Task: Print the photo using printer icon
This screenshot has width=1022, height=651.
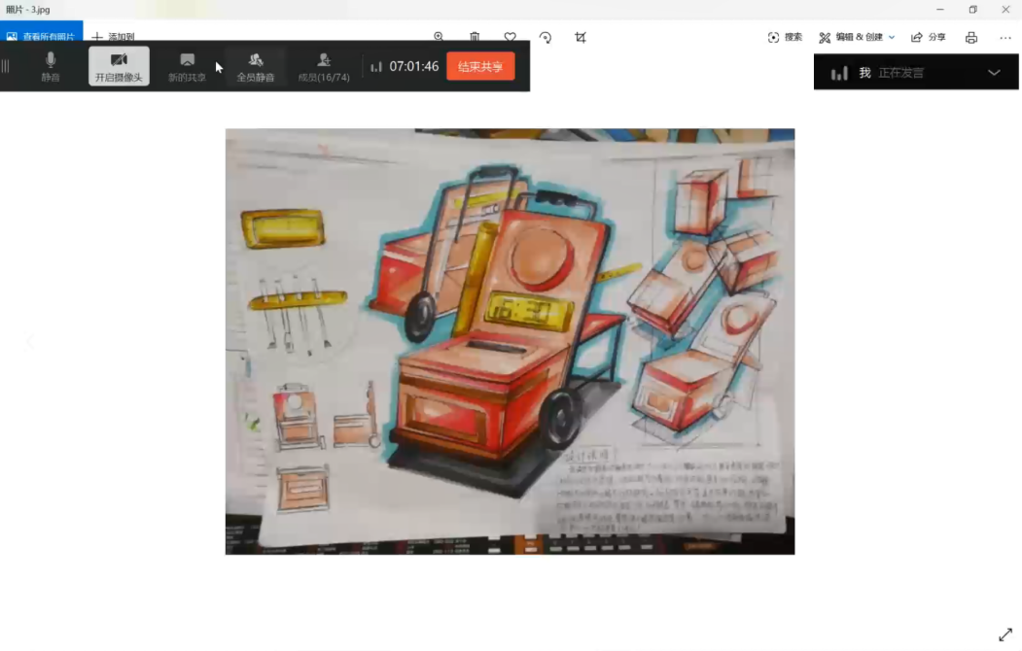Action: tap(970, 37)
